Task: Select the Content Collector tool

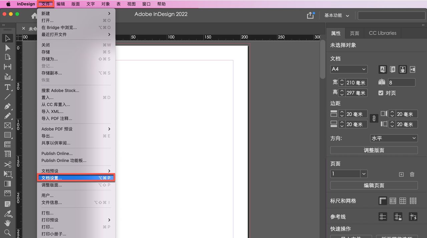Action: (x=7, y=77)
